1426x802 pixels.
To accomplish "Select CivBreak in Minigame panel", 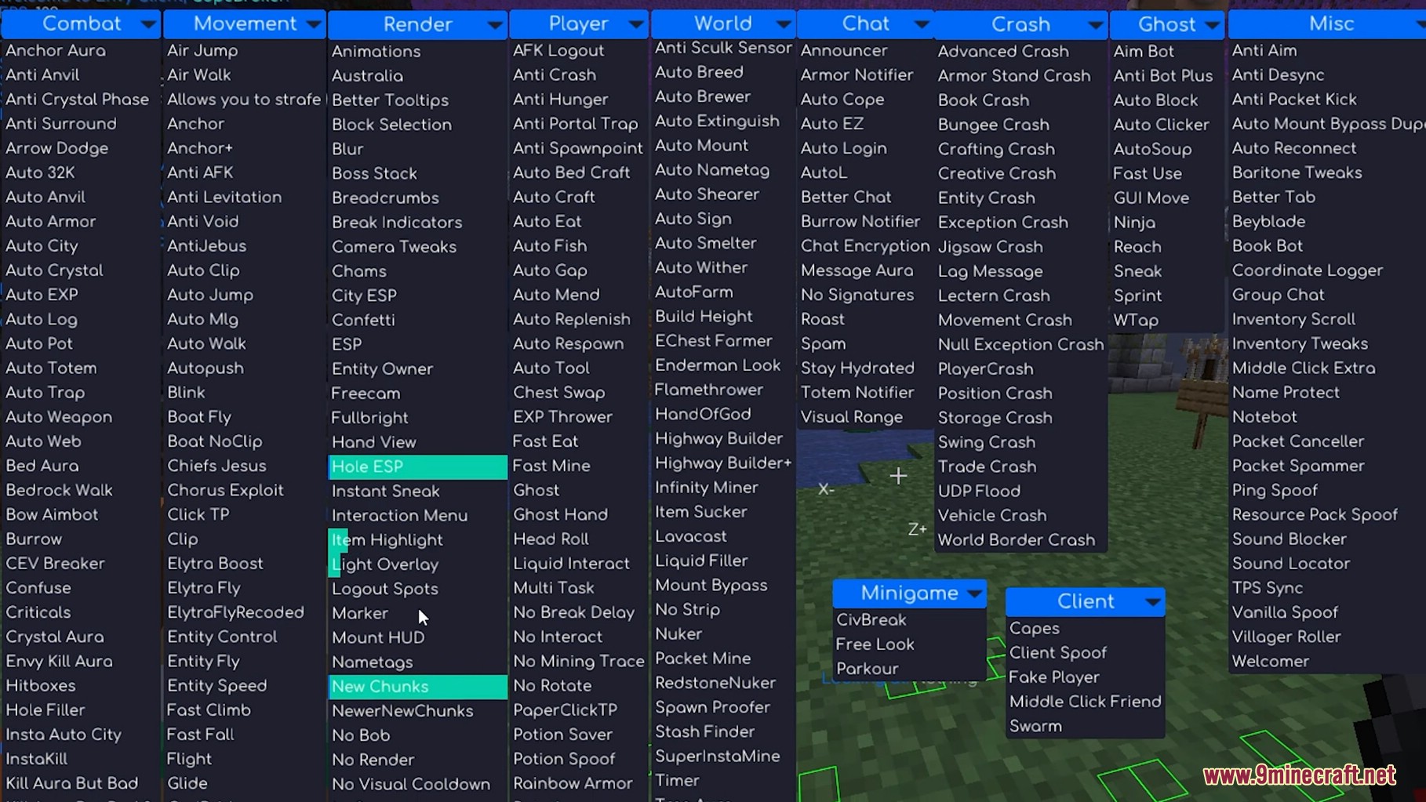I will click(x=909, y=620).
